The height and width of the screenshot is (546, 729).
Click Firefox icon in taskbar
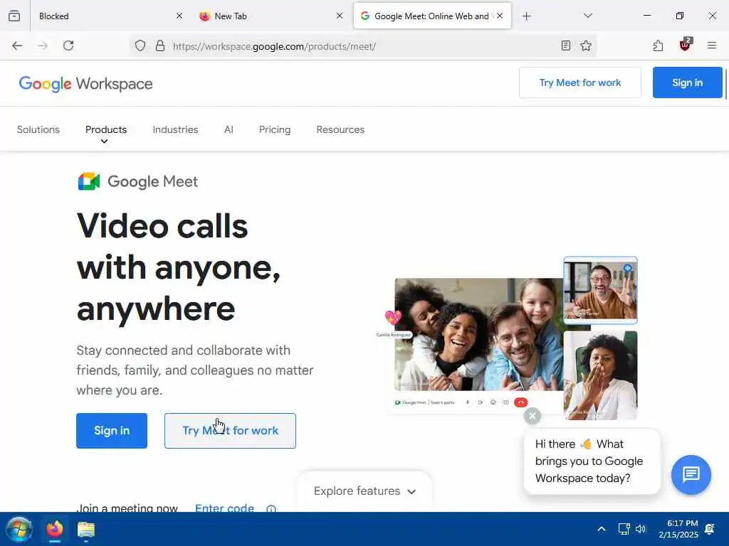click(55, 529)
